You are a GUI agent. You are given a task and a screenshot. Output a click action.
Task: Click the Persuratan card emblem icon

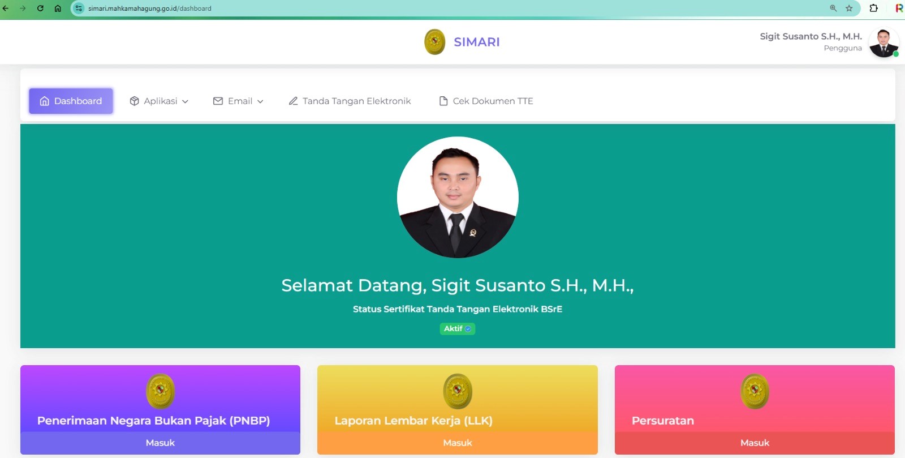pyautogui.click(x=755, y=391)
